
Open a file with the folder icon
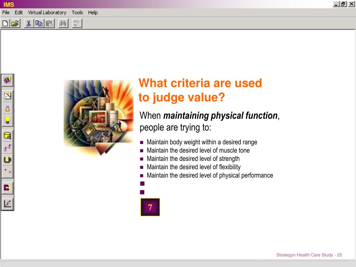(15, 23)
